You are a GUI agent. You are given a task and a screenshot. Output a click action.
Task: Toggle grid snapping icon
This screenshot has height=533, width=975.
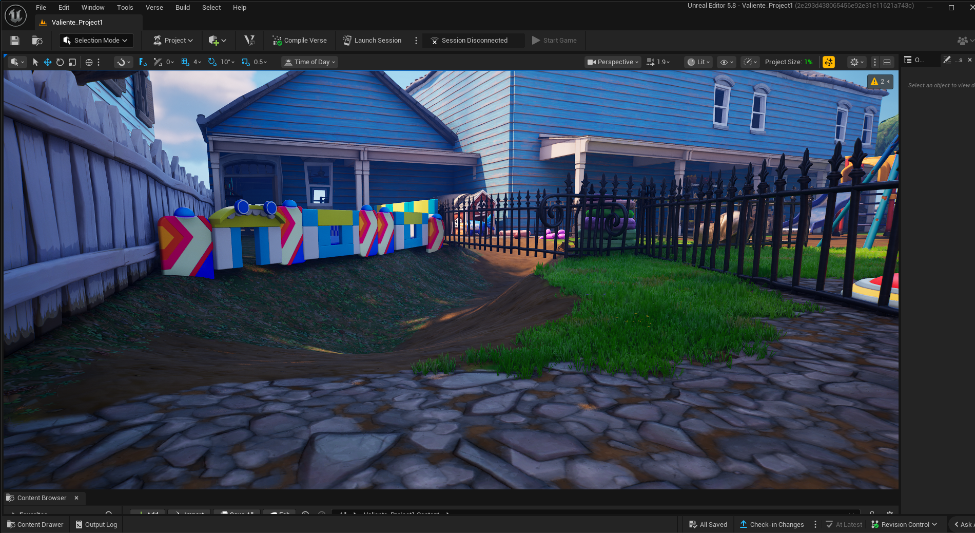coord(185,62)
